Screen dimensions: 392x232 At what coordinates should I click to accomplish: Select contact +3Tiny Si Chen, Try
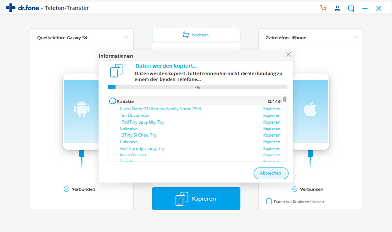click(138, 135)
